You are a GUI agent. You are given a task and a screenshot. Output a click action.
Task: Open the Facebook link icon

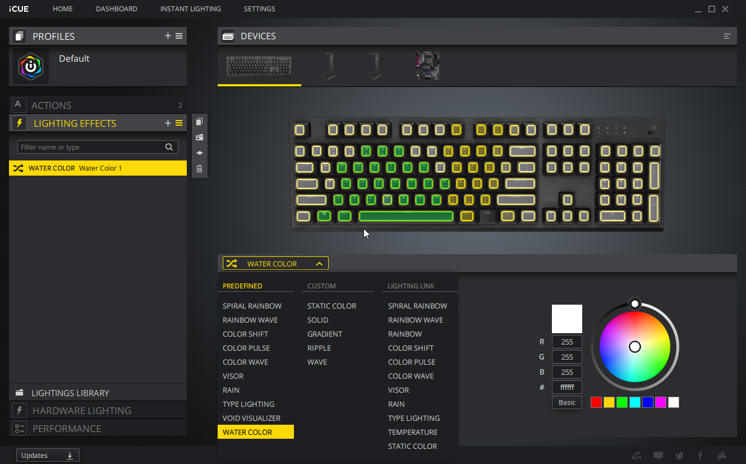point(700,456)
